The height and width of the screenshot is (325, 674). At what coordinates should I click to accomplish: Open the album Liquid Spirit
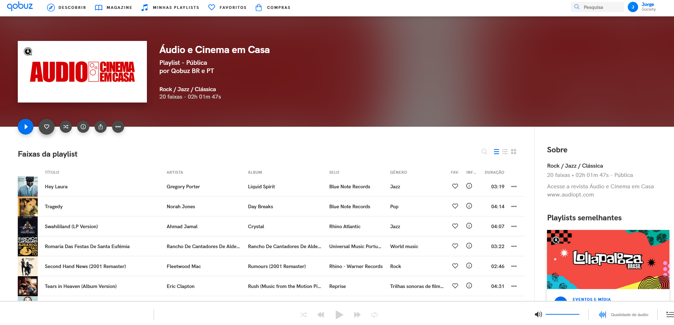click(x=261, y=187)
